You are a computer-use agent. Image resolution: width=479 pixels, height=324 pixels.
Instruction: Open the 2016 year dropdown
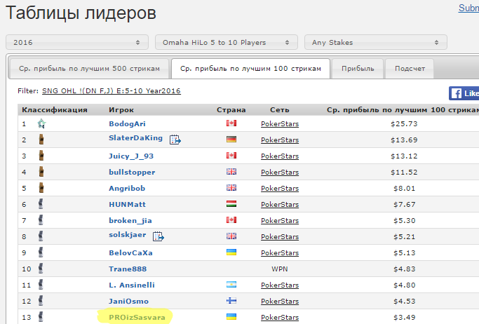coord(77,42)
